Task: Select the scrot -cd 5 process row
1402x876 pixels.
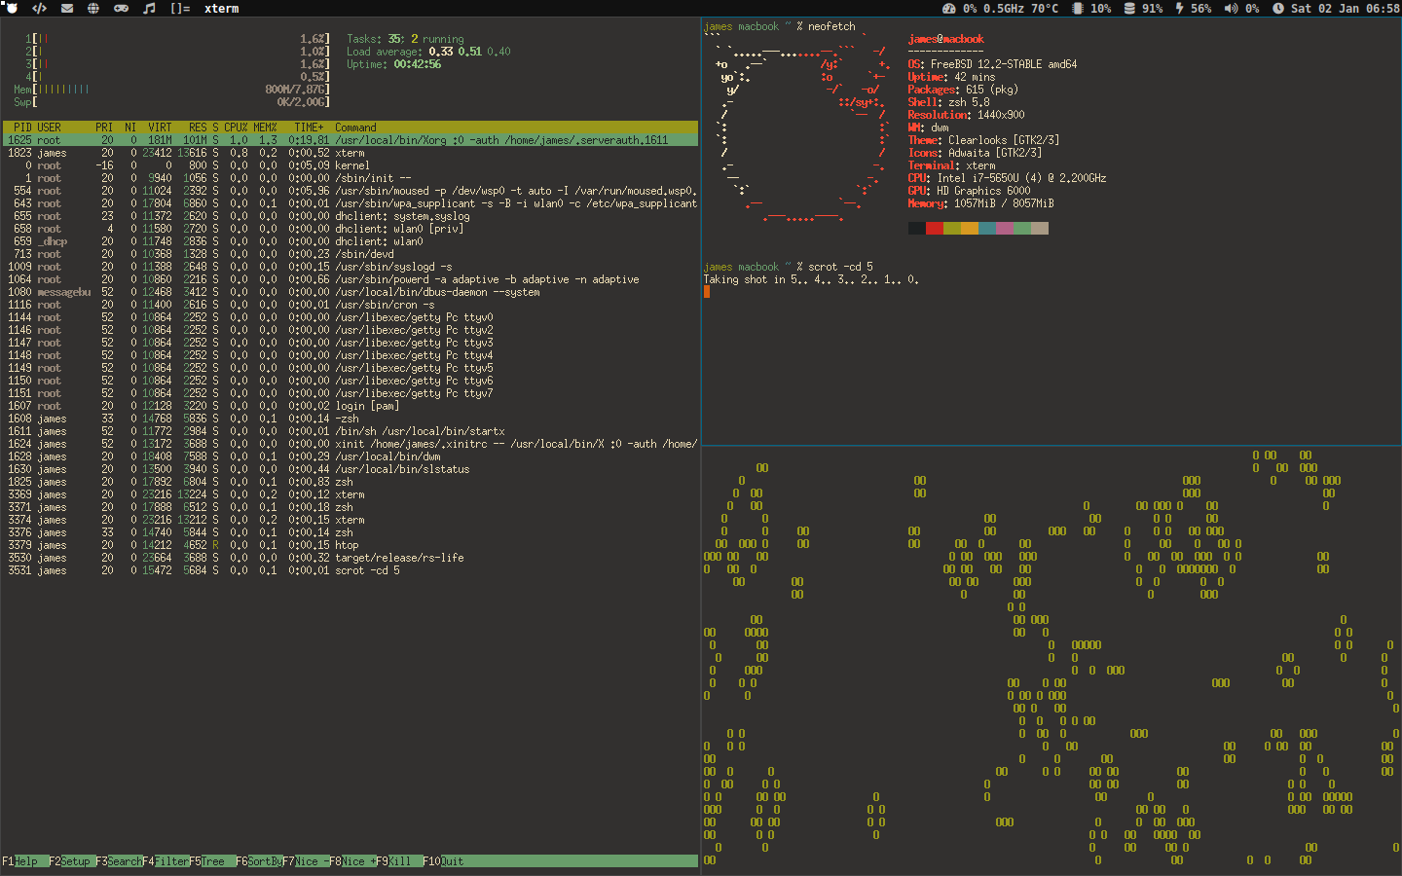Action: click(x=350, y=570)
